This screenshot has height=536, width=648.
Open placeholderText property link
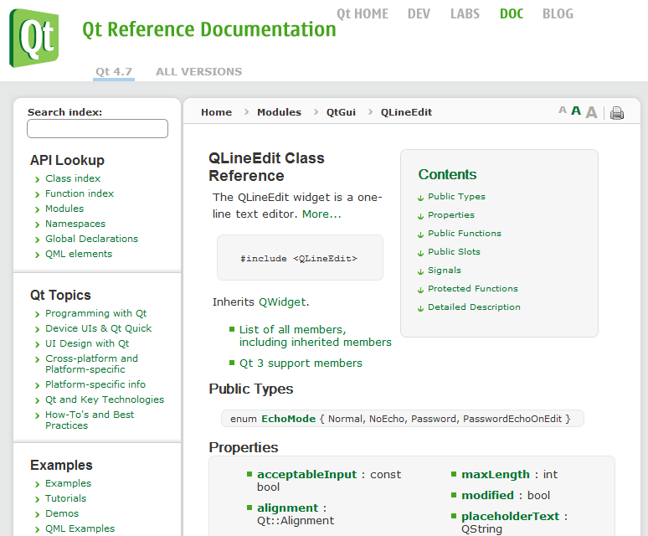[511, 516]
